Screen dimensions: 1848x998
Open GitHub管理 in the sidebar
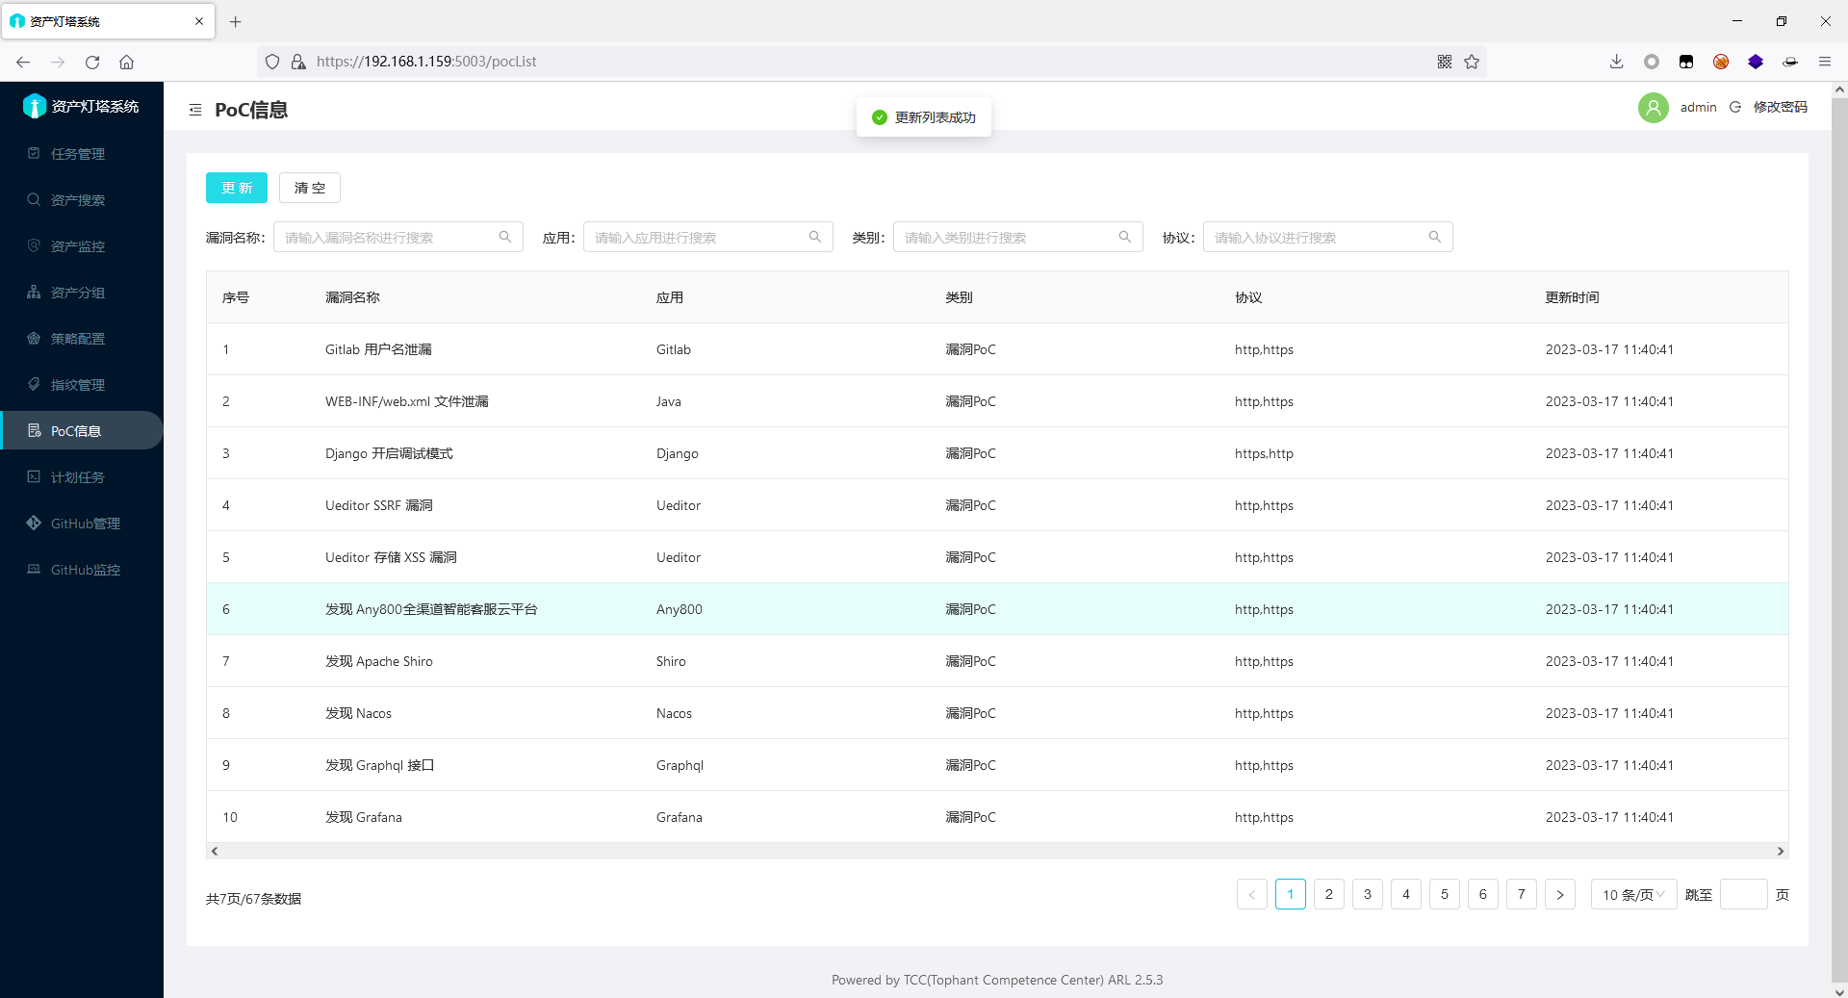pos(82,524)
